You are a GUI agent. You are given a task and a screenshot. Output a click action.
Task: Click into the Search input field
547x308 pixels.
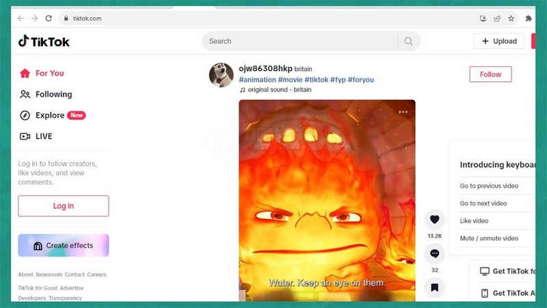(301, 41)
